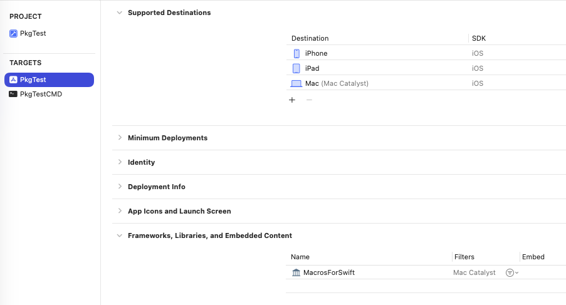Select the PkgTestCMD target

click(41, 95)
